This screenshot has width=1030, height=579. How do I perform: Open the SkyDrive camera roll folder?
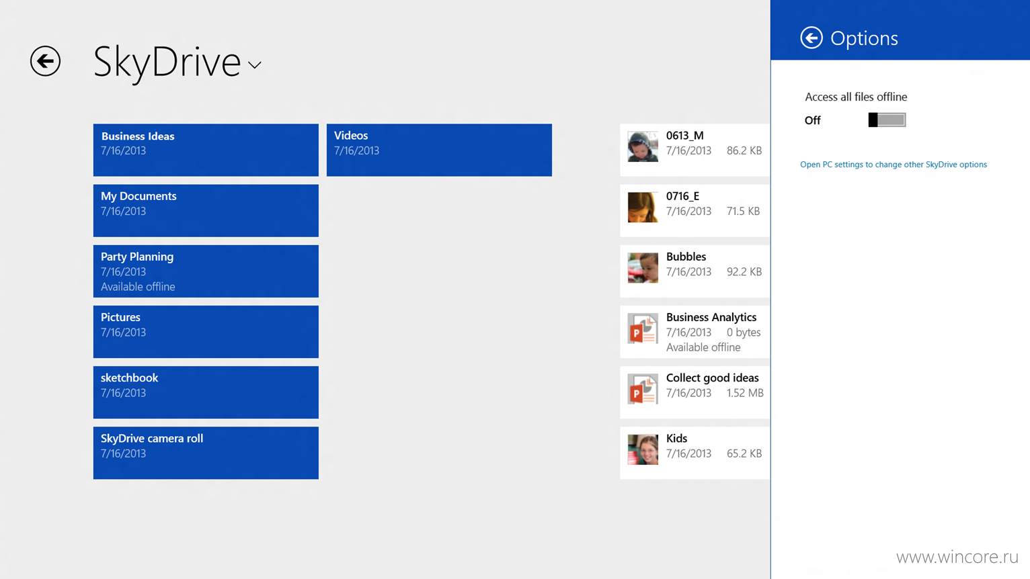[206, 453]
